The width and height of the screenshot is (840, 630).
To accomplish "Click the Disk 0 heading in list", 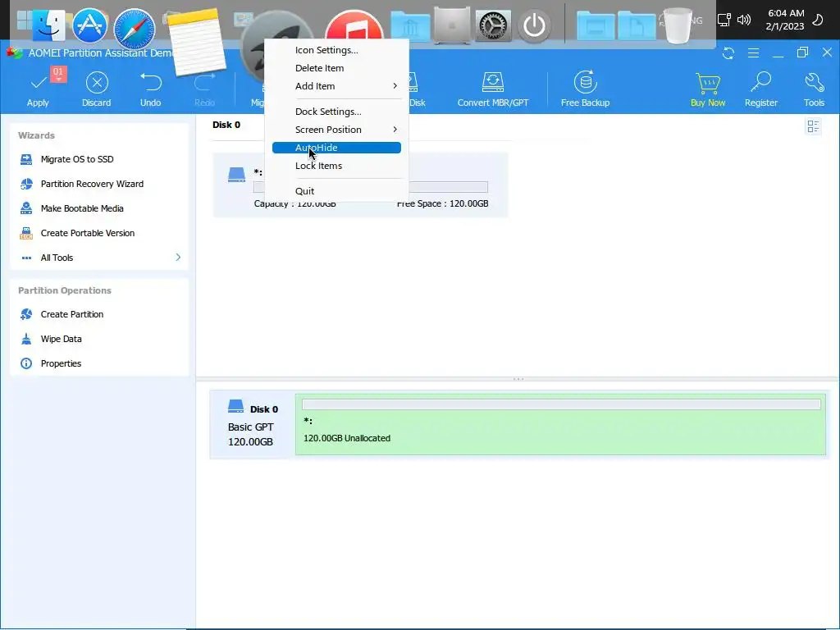I will [226, 125].
